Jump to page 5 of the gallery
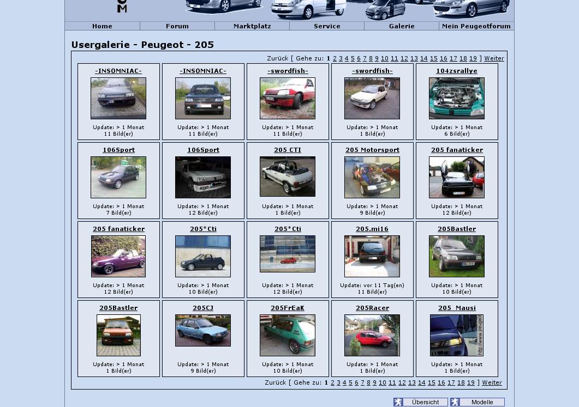 pyautogui.click(x=353, y=58)
